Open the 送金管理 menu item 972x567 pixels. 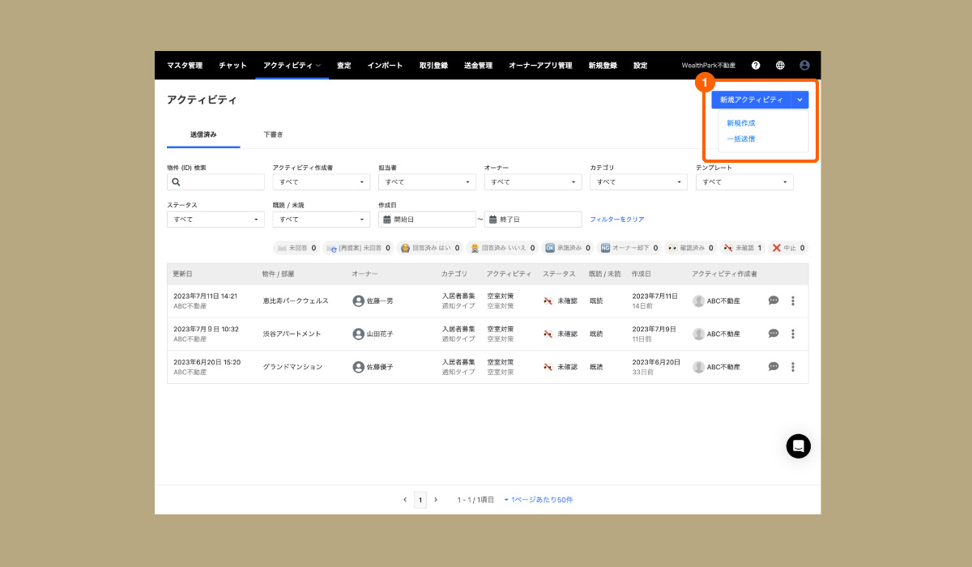coord(478,66)
